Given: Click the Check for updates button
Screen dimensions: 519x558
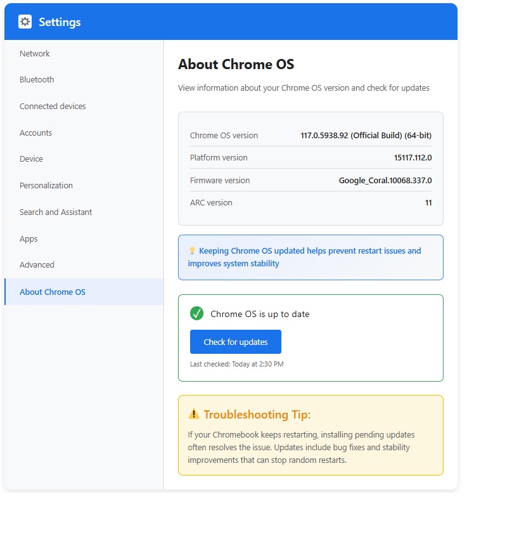Looking at the screenshot, I should tap(236, 342).
